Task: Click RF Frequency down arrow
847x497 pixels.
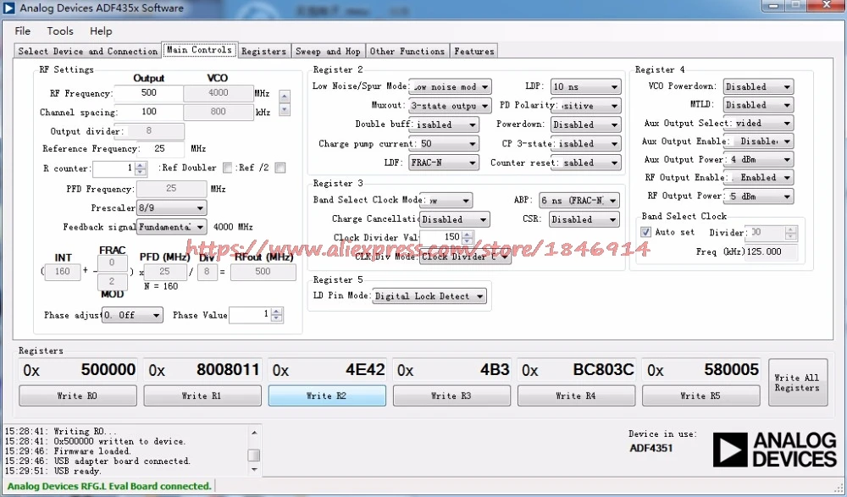Action: [284, 110]
